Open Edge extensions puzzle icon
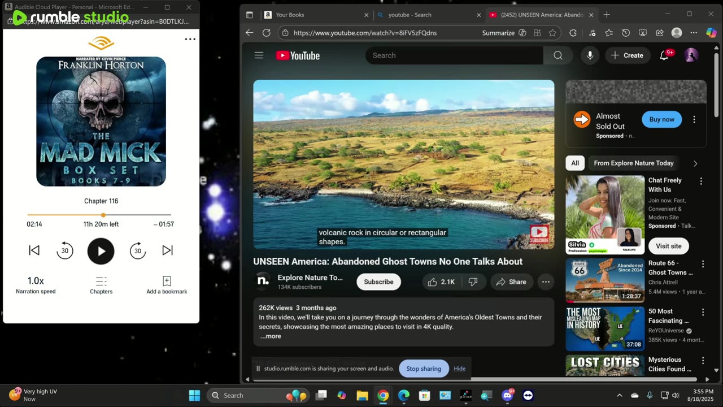 [x=573, y=33]
